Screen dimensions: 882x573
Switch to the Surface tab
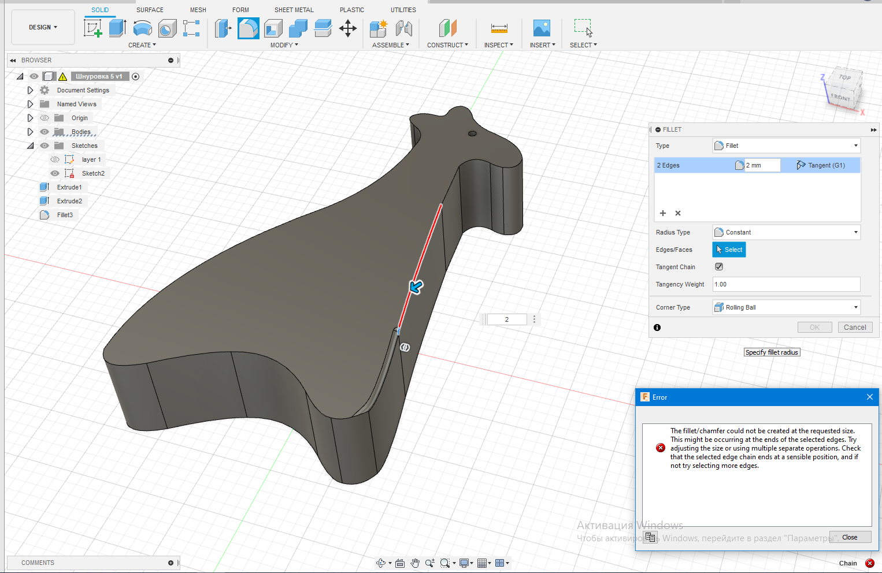click(x=150, y=10)
